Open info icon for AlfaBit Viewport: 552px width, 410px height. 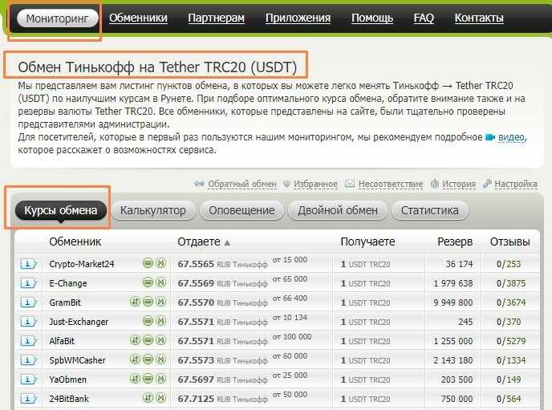[29, 341]
